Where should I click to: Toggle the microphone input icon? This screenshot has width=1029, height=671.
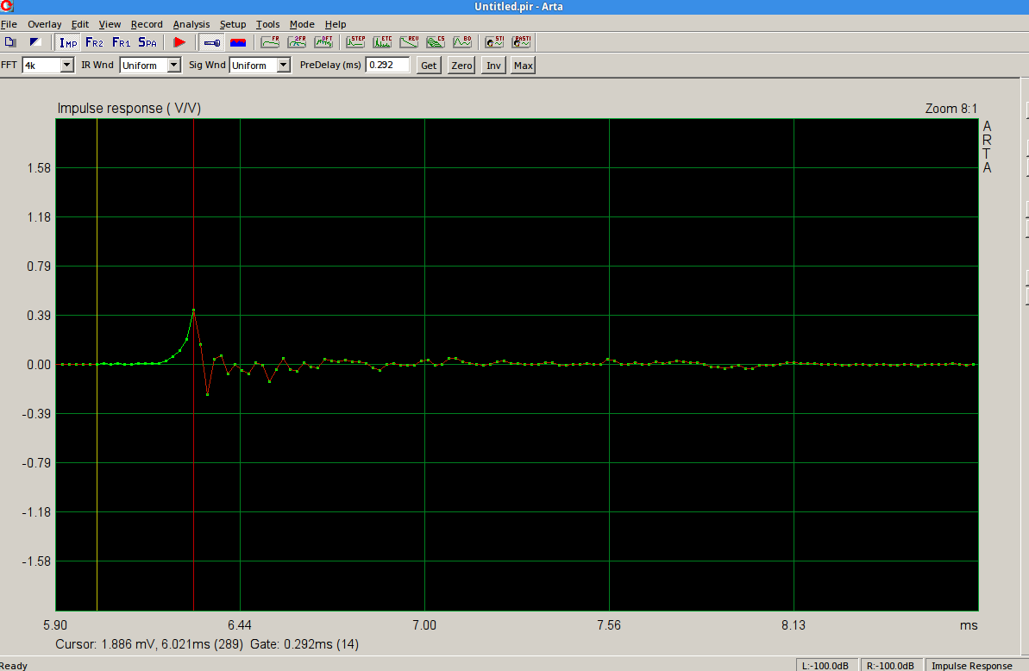(212, 42)
